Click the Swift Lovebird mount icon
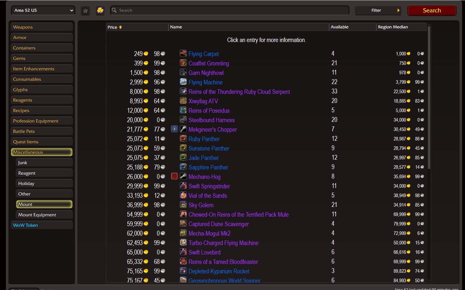The width and height of the screenshot is (465, 290). tap(183, 252)
